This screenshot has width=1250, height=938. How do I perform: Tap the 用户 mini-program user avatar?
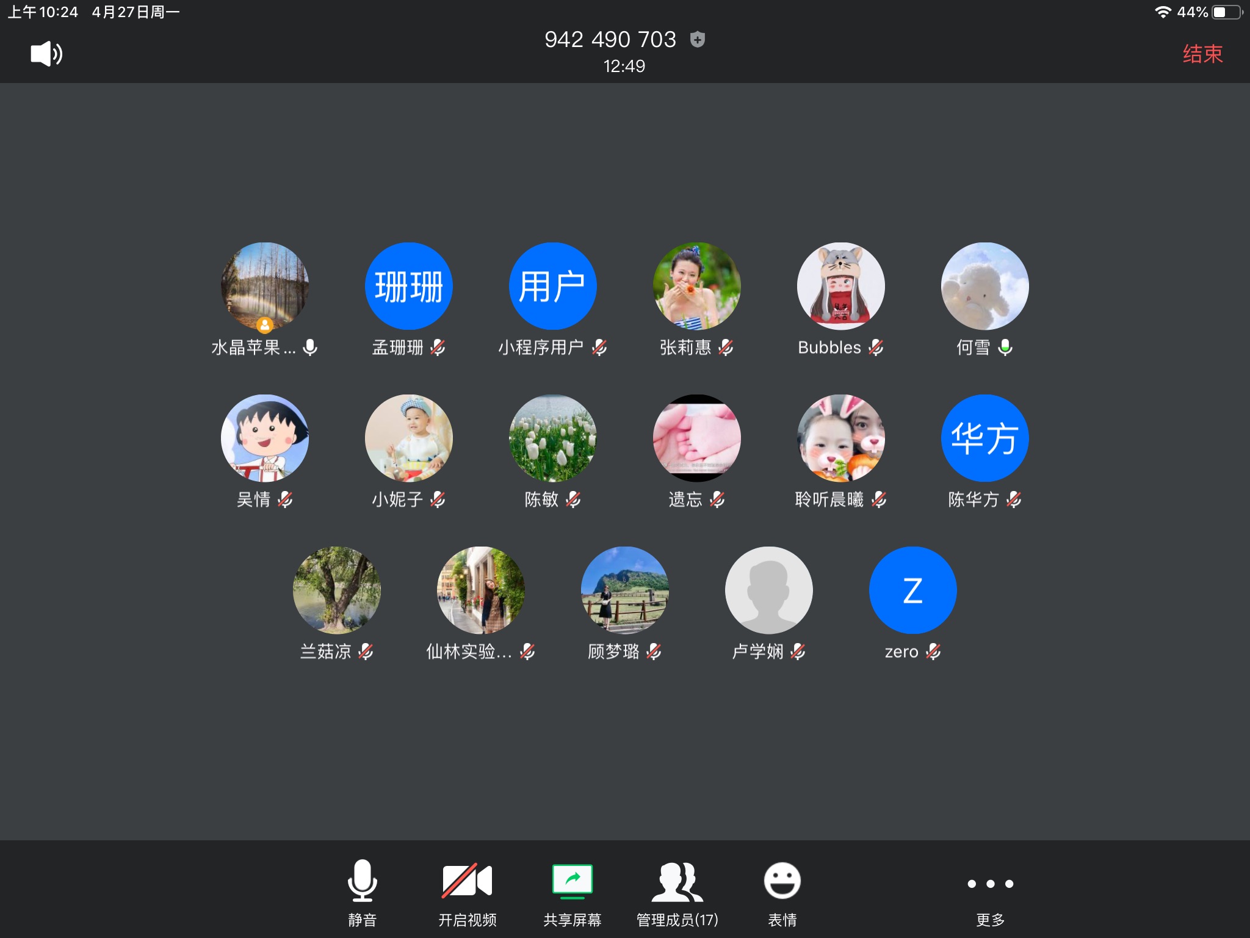[x=553, y=286]
